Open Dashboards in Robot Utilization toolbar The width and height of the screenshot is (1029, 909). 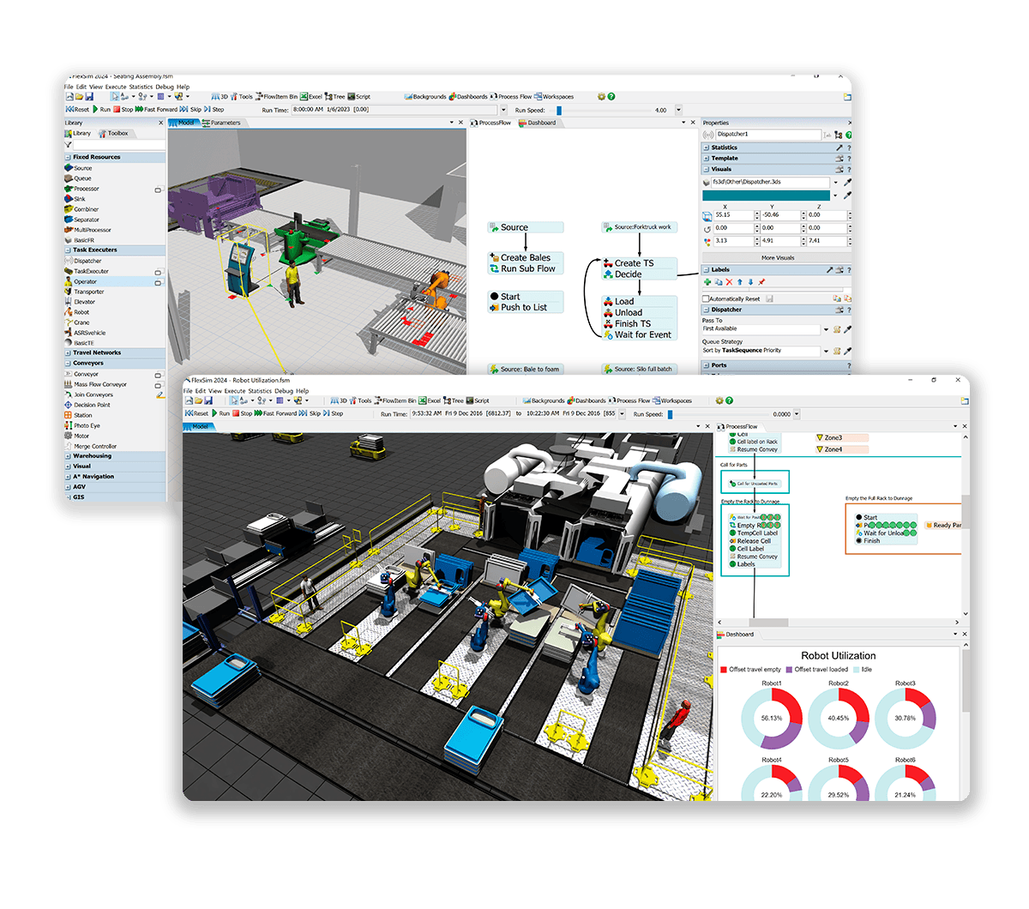coord(587,400)
